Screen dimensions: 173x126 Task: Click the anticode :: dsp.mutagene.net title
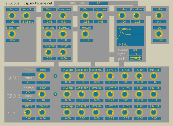point(29,3)
